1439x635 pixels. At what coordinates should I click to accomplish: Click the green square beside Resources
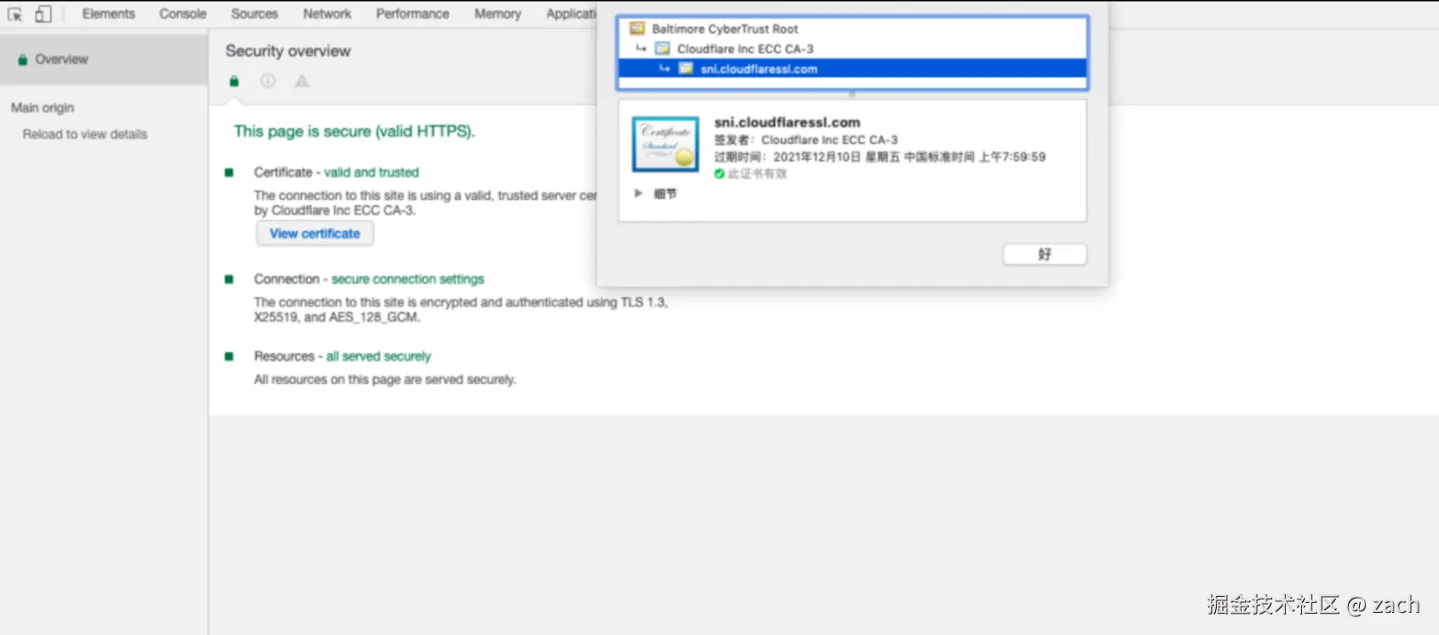tap(229, 356)
